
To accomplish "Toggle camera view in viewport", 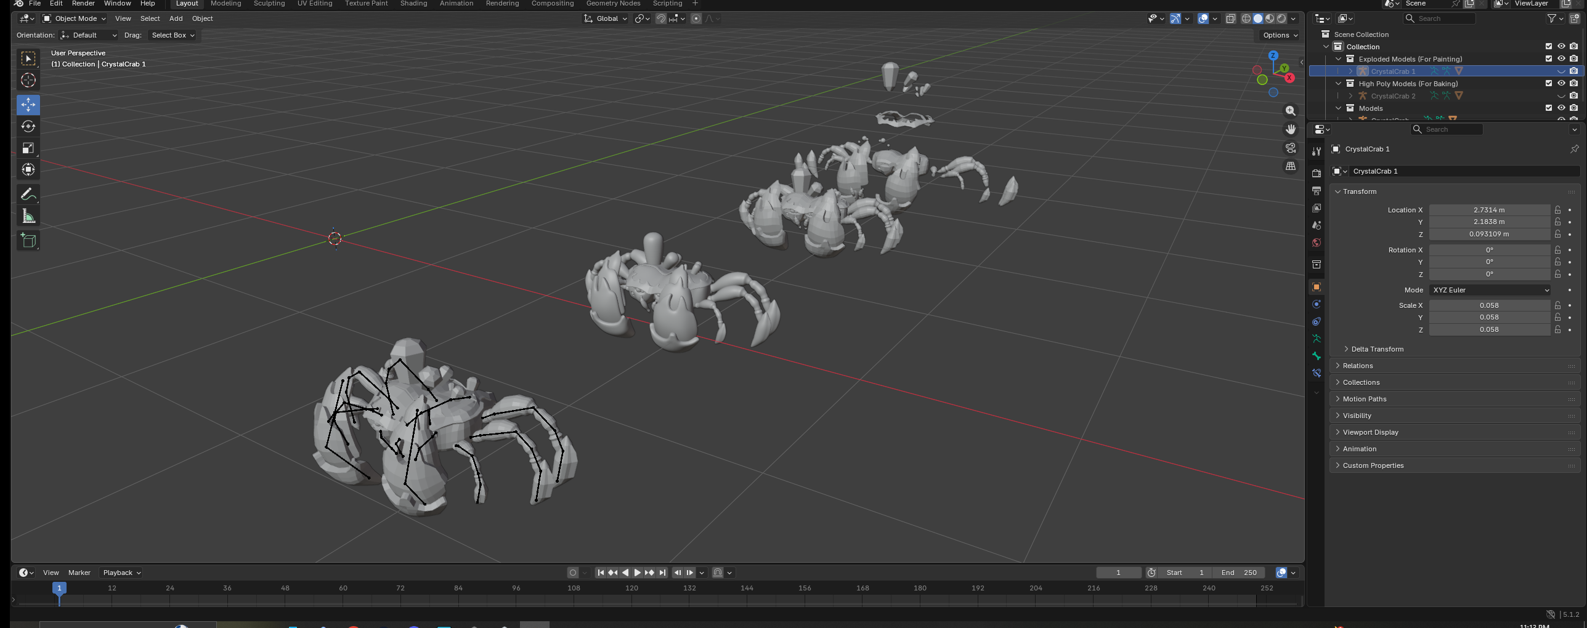I will (x=1290, y=148).
